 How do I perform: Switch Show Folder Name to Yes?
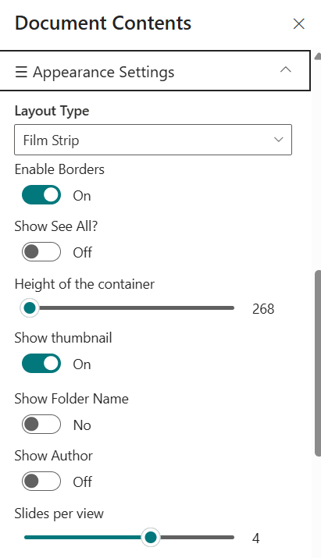click(x=41, y=424)
